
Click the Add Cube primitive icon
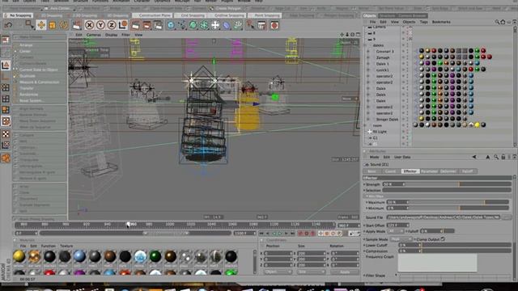pos(171,25)
